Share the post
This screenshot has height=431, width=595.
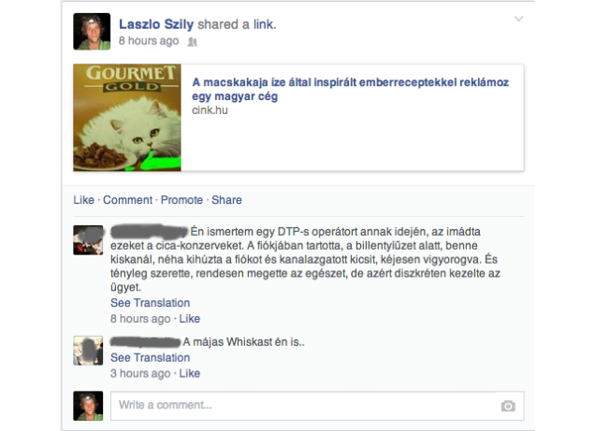coord(226,200)
